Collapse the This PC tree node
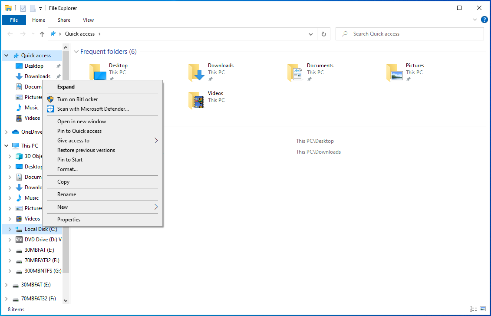The width and height of the screenshot is (491, 316). point(6,145)
